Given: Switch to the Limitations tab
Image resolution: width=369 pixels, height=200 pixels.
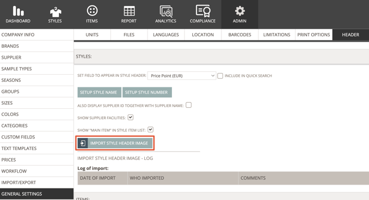Looking at the screenshot, I should pos(276,35).
